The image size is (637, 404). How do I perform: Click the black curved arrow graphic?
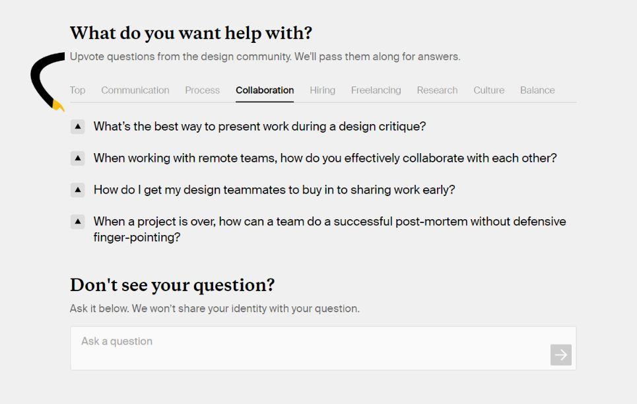[x=48, y=81]
